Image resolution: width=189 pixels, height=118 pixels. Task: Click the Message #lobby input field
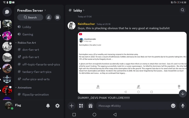click(x=132, y=106)
